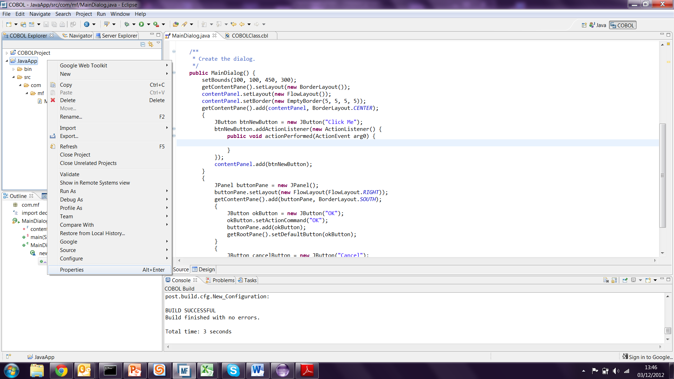Image resolution: width=674 pixels, height=379 pixels.
Task: Click Collapse All icon in COBOL Explorer
Action: tap(143, 44)
